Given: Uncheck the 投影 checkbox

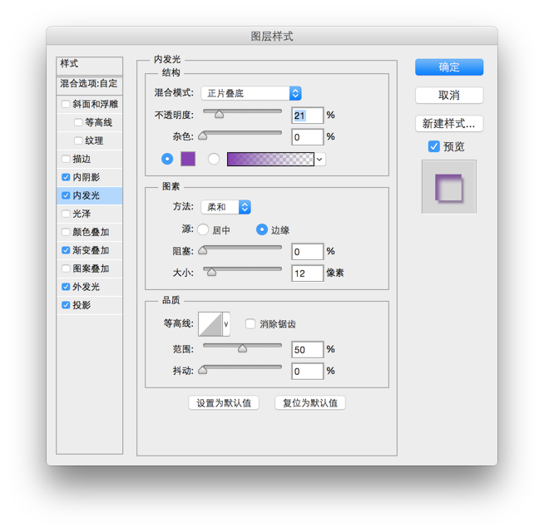Looking at the screenshot, I should (66, 305).
